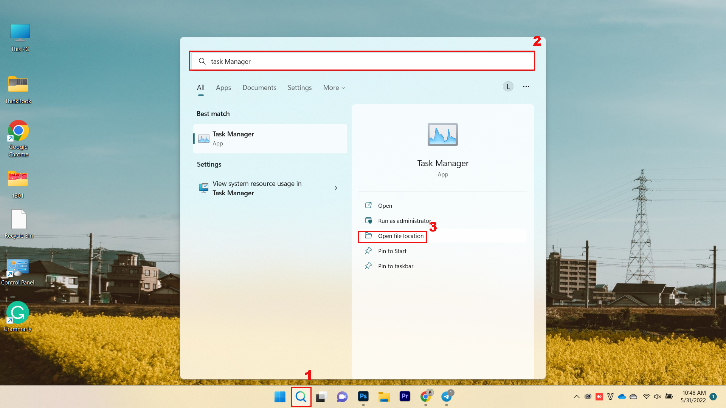Switch to the Documents filter tab
726x408 pixels.
[259, 88]
